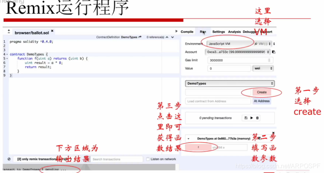The height and width of the screenshot is (173, 324).
Task: Click the pink f function button
Action: pyautogui.click(x=198, y=147)
